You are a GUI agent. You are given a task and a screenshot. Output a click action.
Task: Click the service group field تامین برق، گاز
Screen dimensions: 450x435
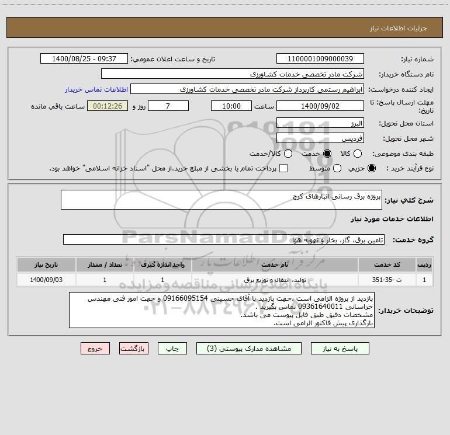(224, 239)
